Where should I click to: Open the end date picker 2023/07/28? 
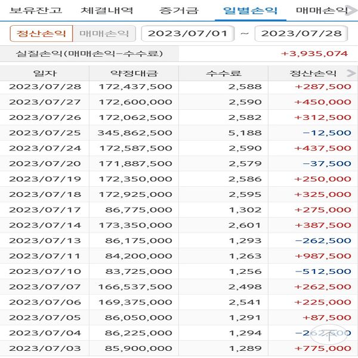tap(301, 33)
